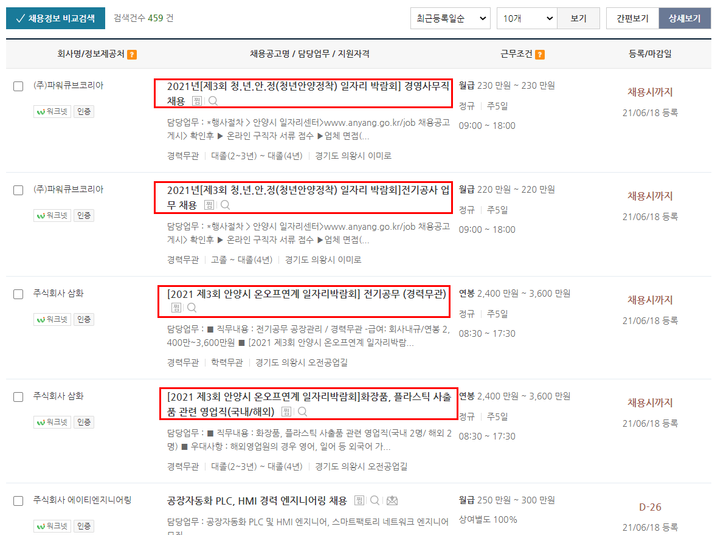Open the 전기공무 (경력무관) job posting
The height and width of the screenshot is (535, 715).
(306, 294)
